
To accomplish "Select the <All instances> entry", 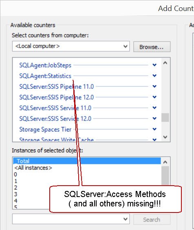I will click(33, 168).
